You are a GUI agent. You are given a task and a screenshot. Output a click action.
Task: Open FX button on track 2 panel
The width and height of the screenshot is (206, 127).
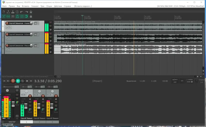tap(35, 35)
